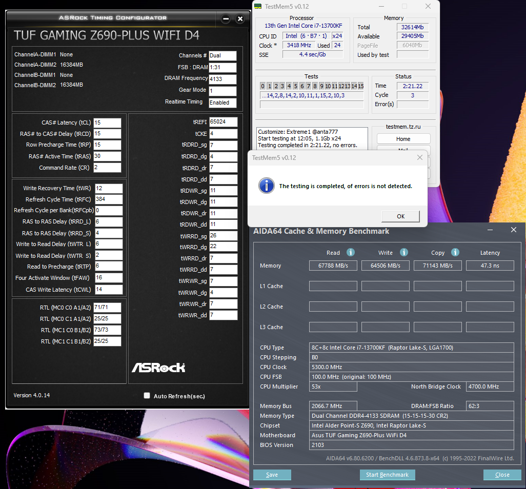Enable the Auto Refresh(sec) checkbox
Image resolution: width=526 pixels, height=489 pixels.
[x=147, y=396]
